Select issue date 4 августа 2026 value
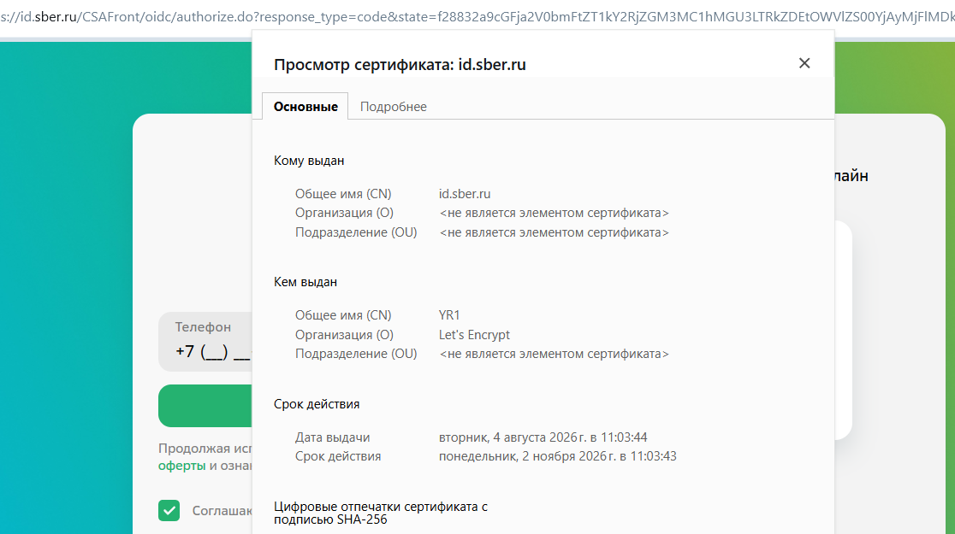Screen dimensions: 955x534 click(543, 437)
